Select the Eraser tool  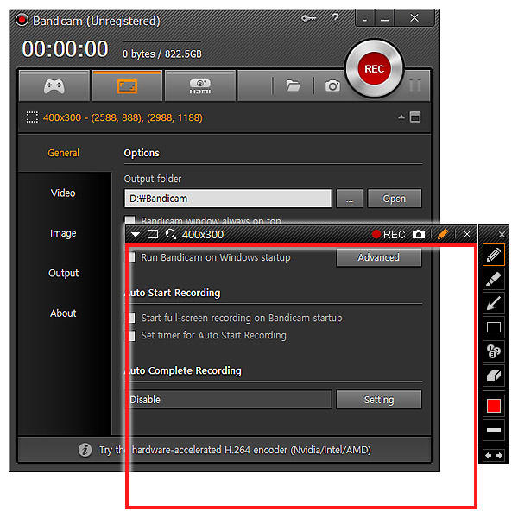pyautogui.click(x=494, y=376)
